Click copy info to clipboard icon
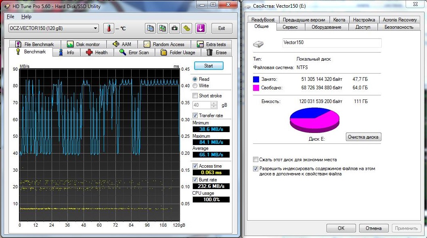The height and width of the screenshot is (238, 427). point(150,28)
